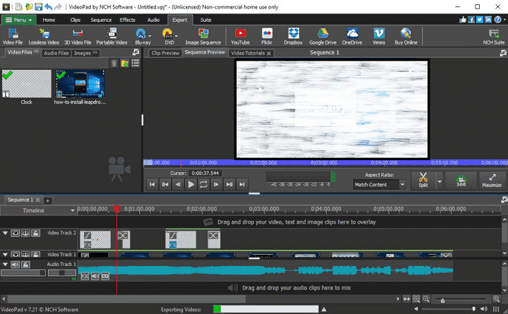508x314 pixels.
Task: Open FX for Audio Track 1 clip
Action: (x=85, y=277)
